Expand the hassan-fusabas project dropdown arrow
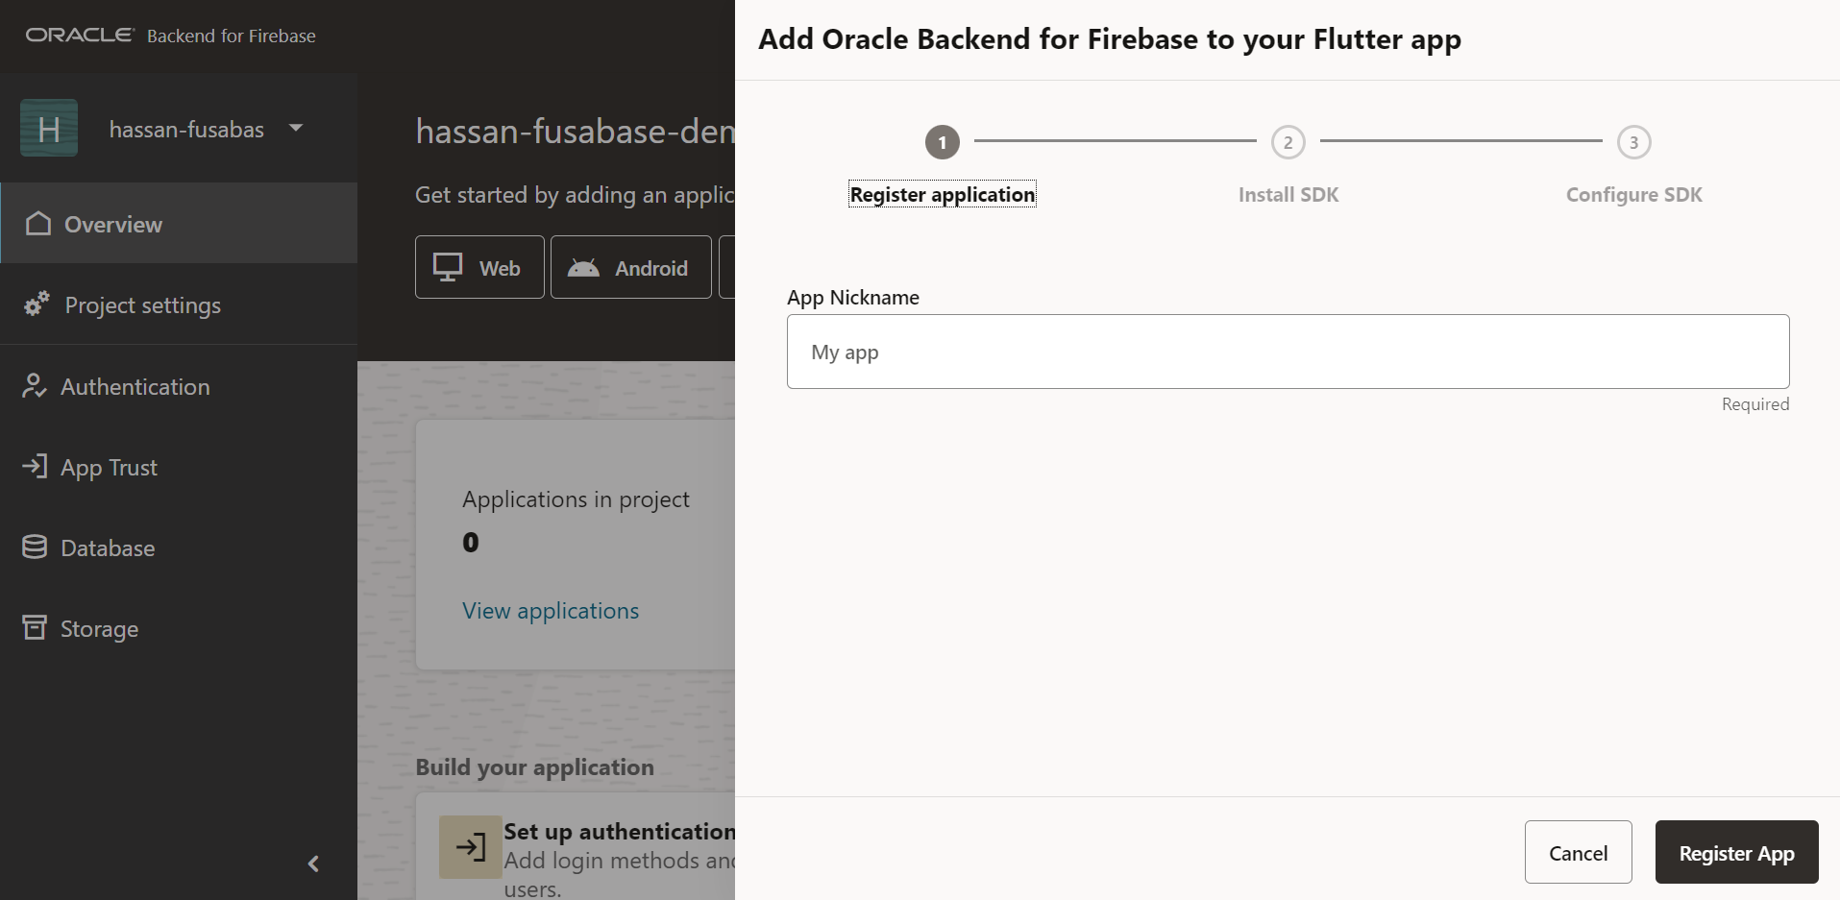Screen dimensions: 1840x900 296,128
